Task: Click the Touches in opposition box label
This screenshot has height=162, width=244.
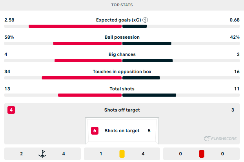Action: click(122, 72)
